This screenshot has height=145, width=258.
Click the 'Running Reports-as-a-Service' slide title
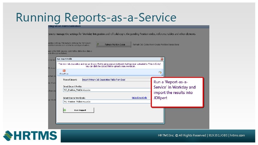tap(96, 17)
